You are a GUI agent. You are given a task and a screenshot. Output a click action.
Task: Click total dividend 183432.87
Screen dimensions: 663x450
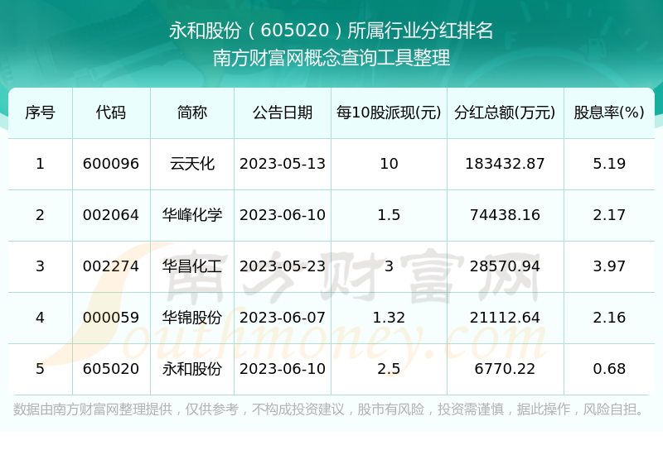click(505, 164)
